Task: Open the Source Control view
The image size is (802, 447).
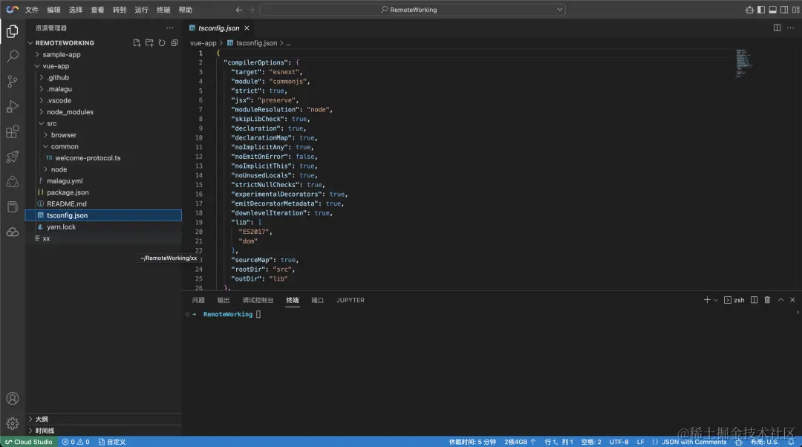Action: (13, 81)
